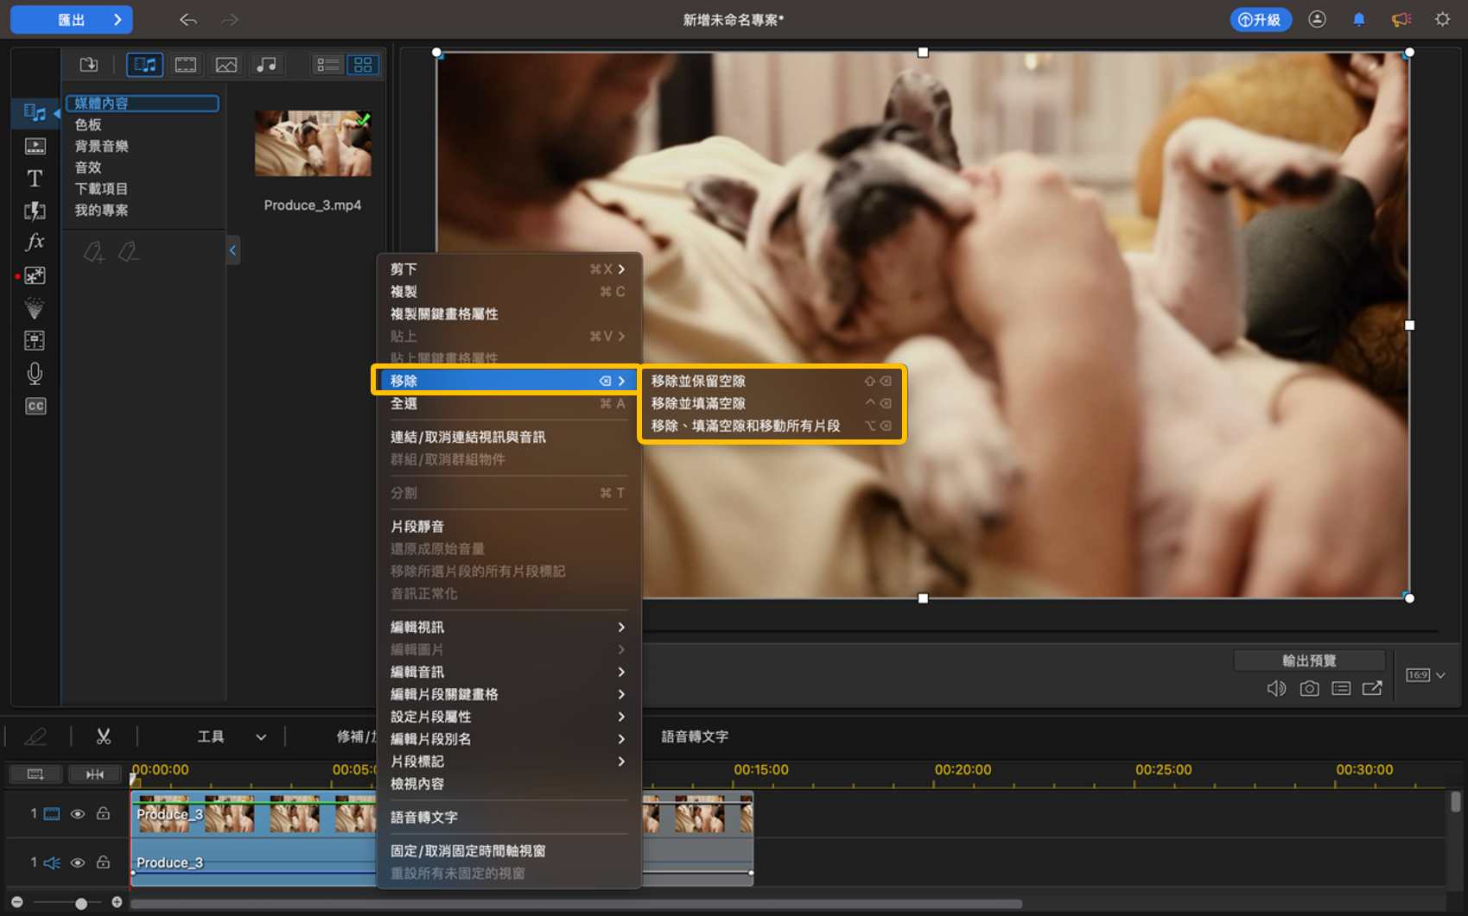Select 背景音樂 in library list
This screenshot has width=1468, height=916.
(x=102, y=146)
